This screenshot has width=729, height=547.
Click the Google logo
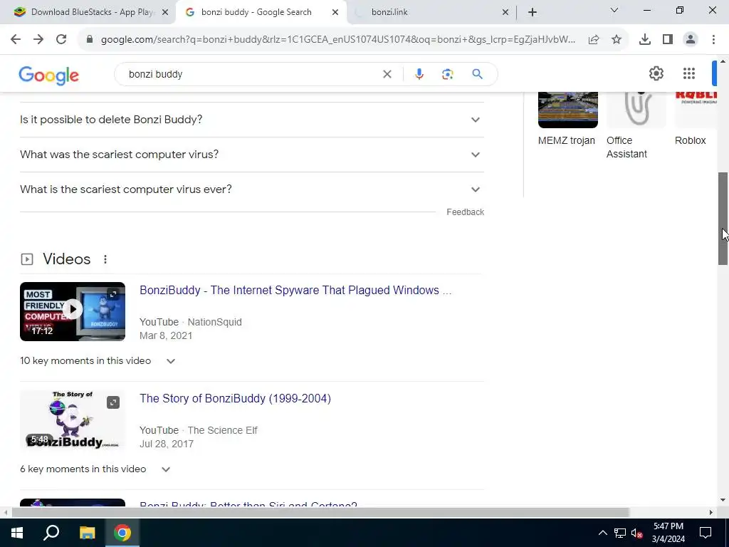pyautogui.click(x=49, y=75)
